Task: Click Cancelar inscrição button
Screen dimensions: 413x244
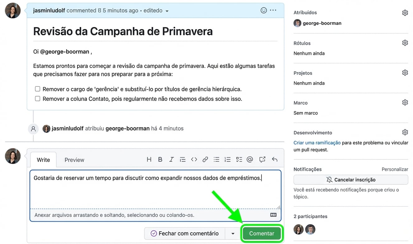Action: [x=351, y=180]
